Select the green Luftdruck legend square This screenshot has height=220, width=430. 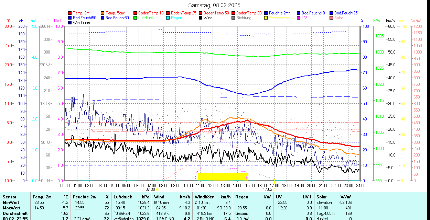pos(136,18)
